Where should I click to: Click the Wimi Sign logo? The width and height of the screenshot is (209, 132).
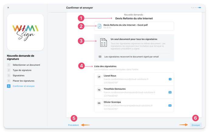[26, 32]
